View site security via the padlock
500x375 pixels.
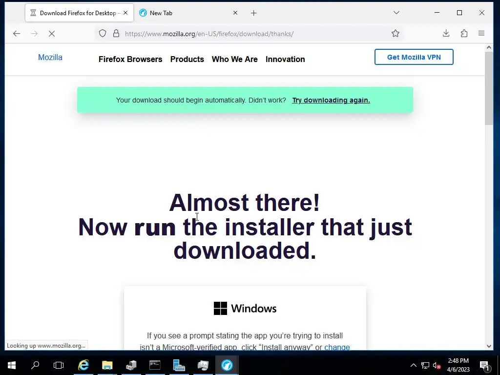pyautogui.click(x=116, y=34)
